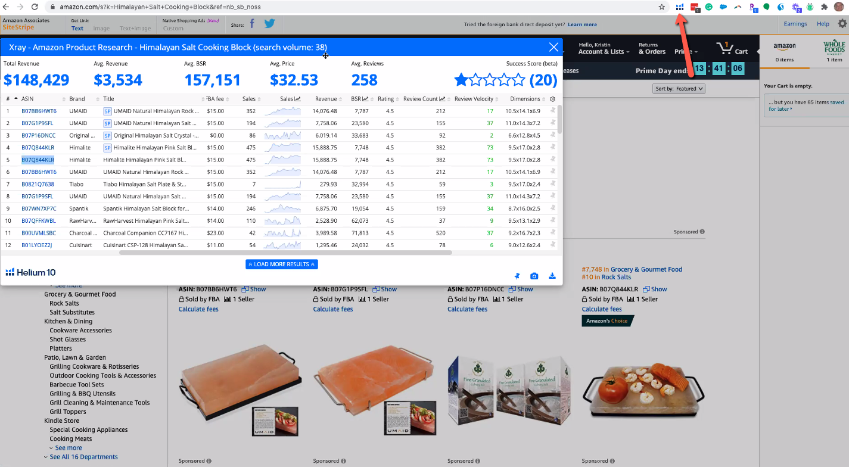Select SiteStripe Text link type
Image resolution: width=849 pixels, height=467 pixels.
click(77, 28)
